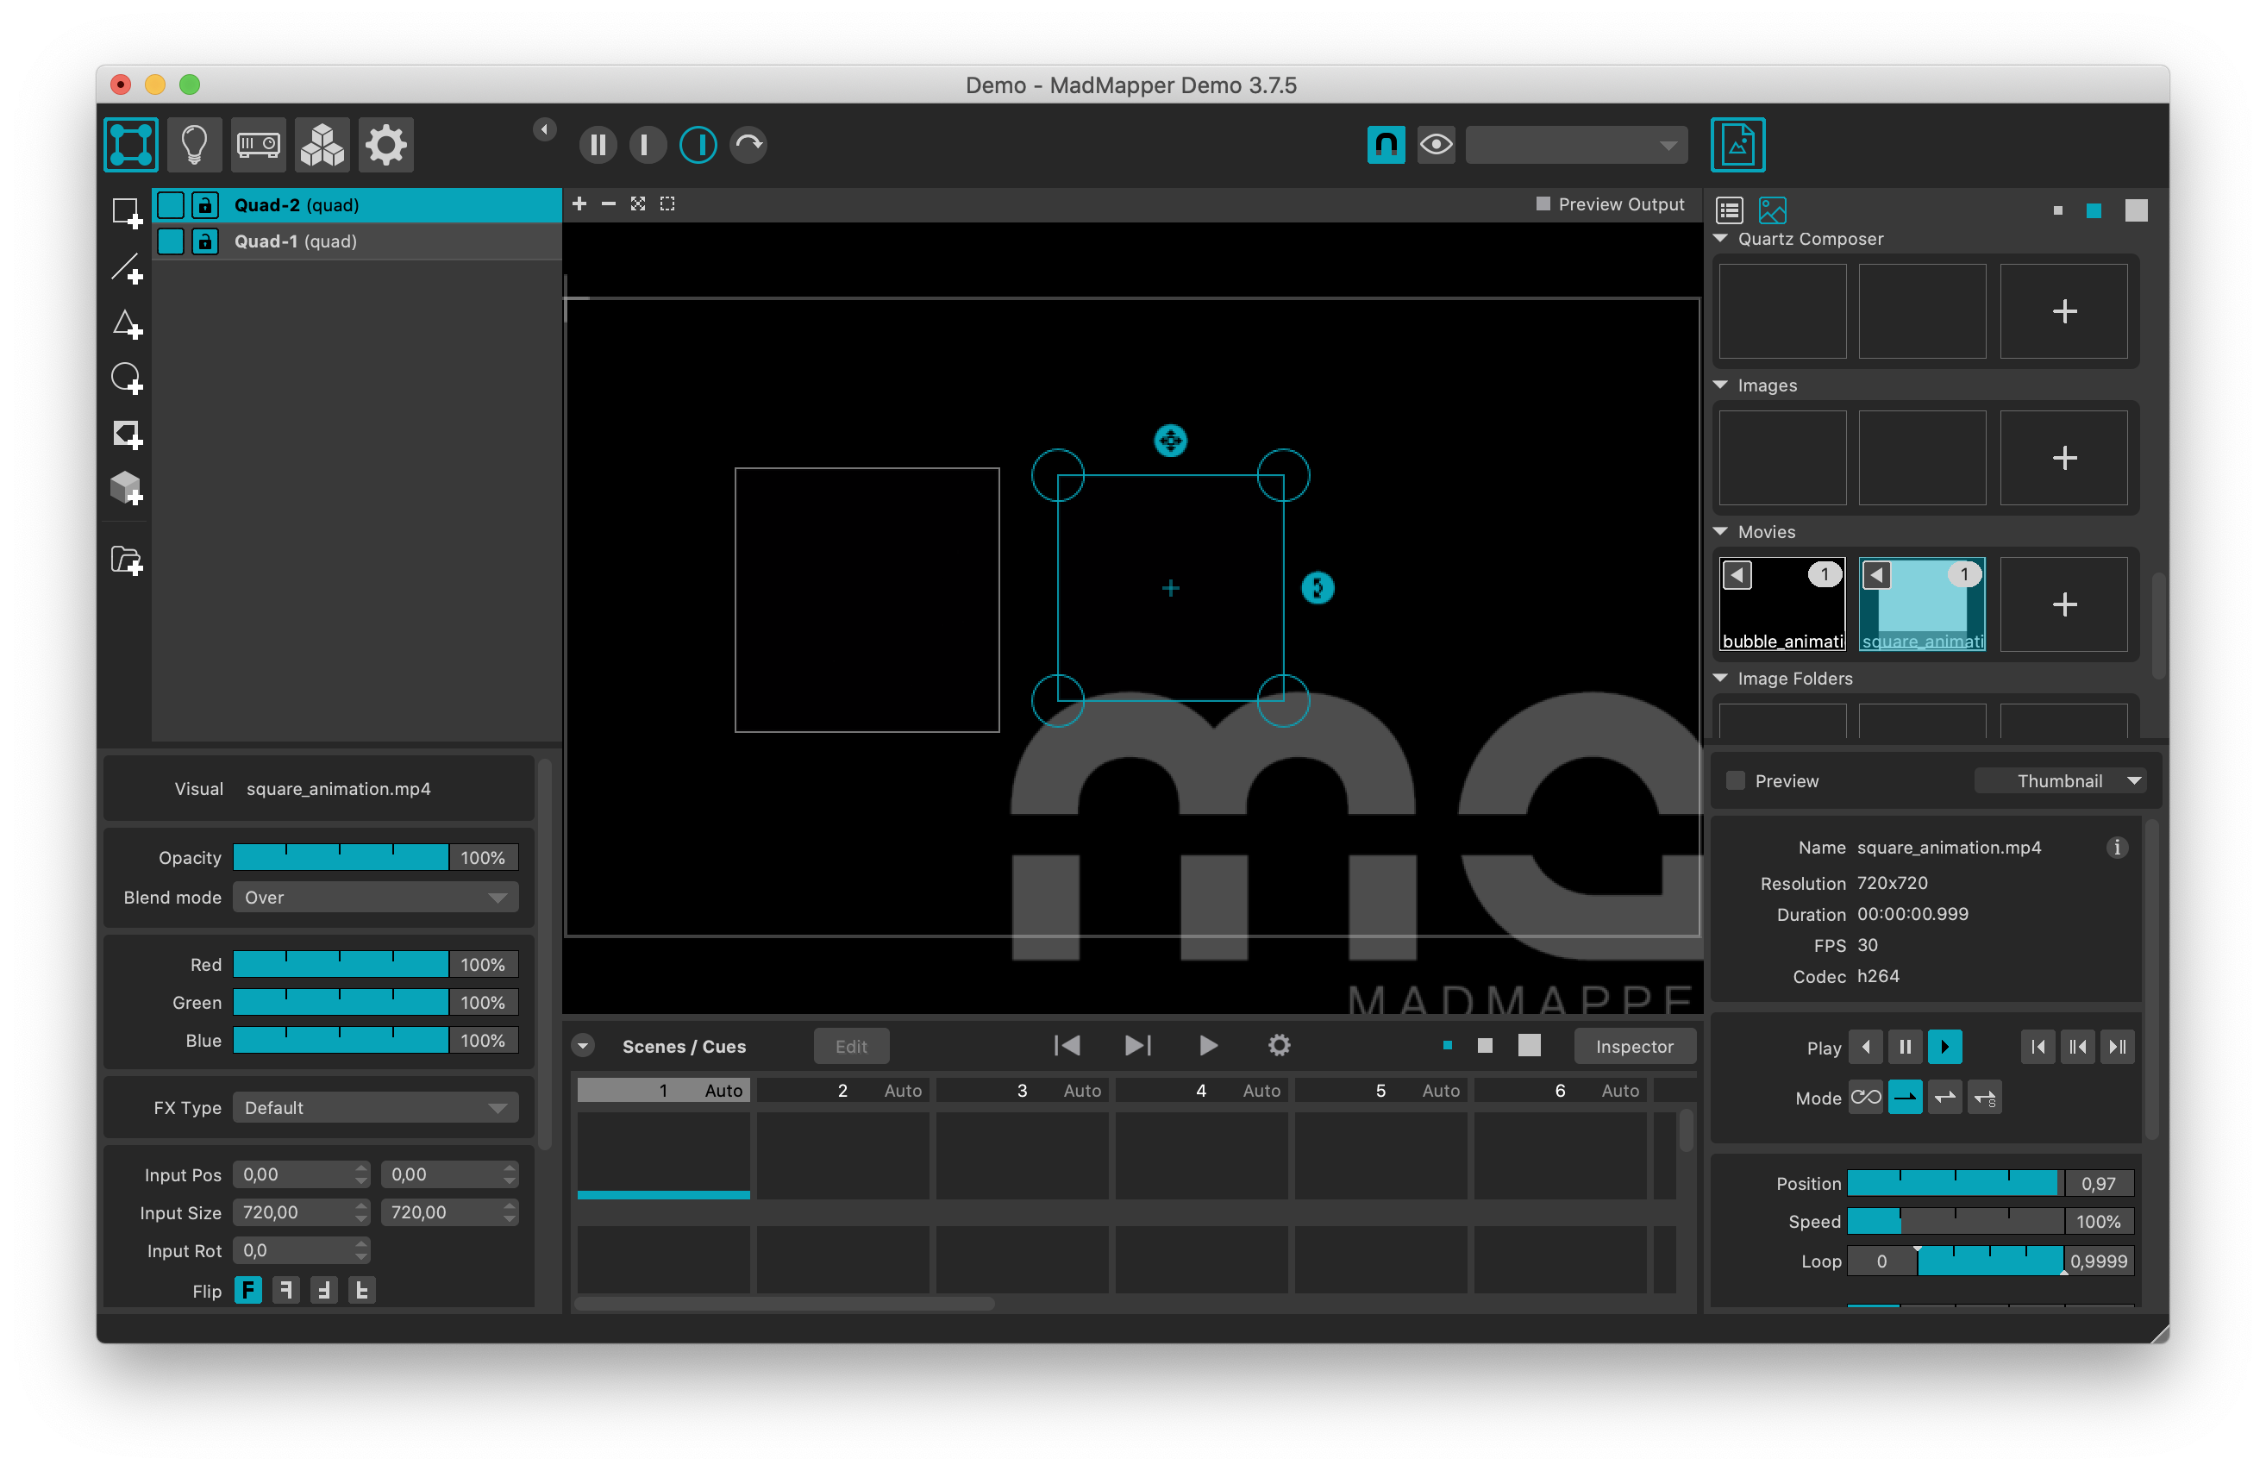
Task: Add a new movie with plus
Action: [x=2063, y=604]
